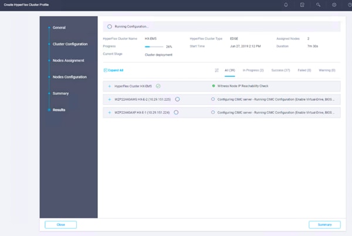This screenshot has height=236, width=352.
Task: Click the Summary button at bottom right
Action: 324,224
